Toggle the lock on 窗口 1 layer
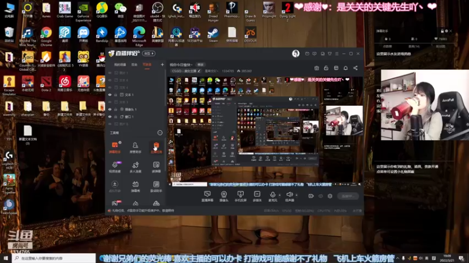 [115, 116]
